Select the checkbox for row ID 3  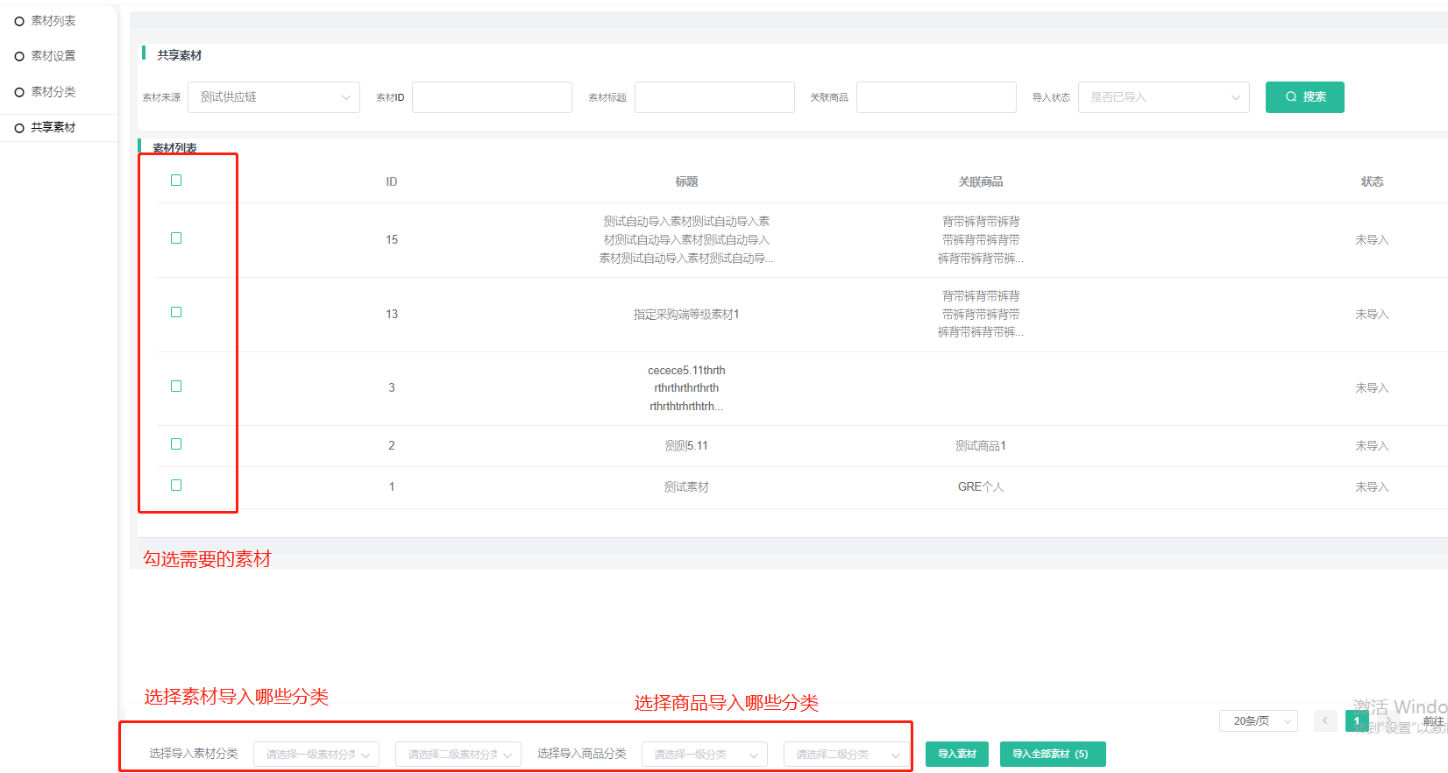176,386
